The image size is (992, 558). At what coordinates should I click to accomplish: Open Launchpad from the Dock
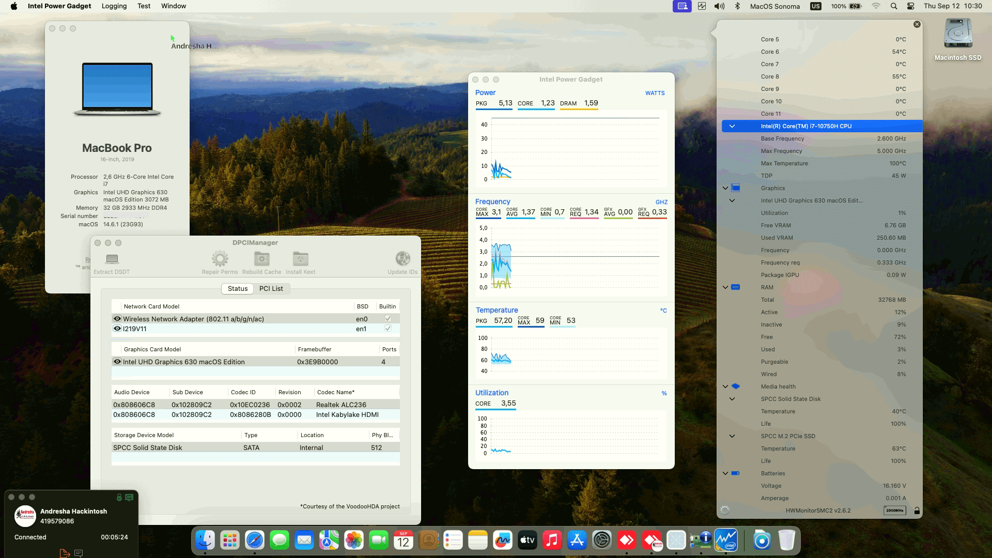230,540
